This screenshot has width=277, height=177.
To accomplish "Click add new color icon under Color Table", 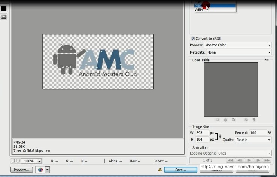I will click(x=246, y=120).
